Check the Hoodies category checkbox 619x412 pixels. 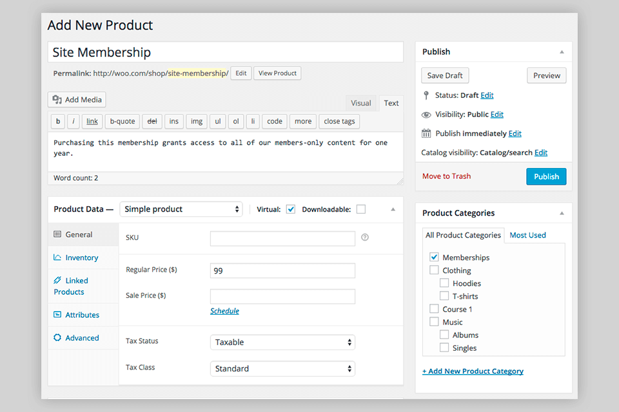point(445,283)
